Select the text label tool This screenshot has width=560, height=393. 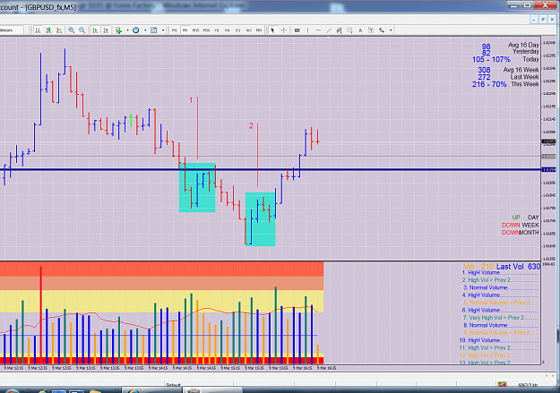pyautogui.click(x=371, y=30)
